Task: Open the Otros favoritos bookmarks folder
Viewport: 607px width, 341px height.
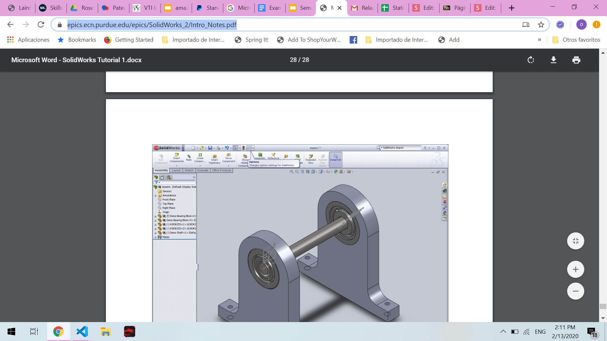Action: point(576,40)
